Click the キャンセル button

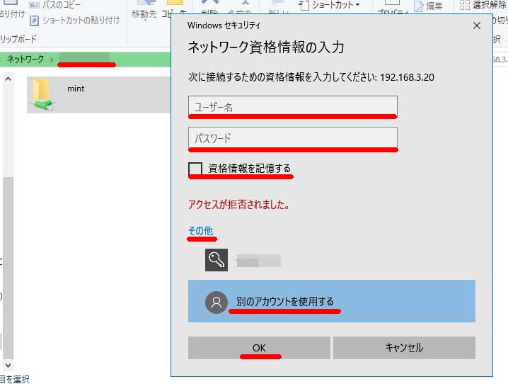point(404,348)
